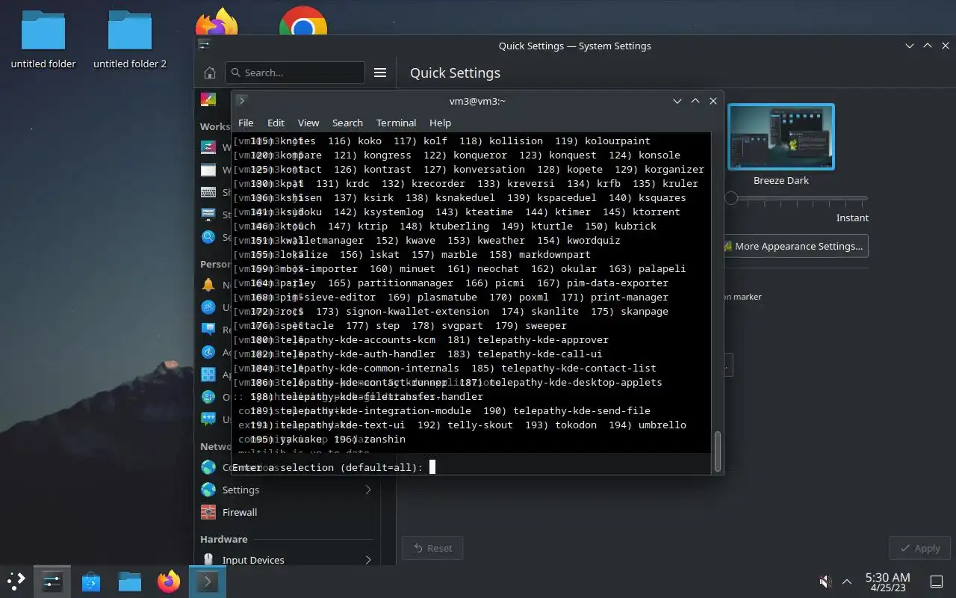Open Applications via the grid icon
This screenshot has height=598, width=956.
[208, 374]
